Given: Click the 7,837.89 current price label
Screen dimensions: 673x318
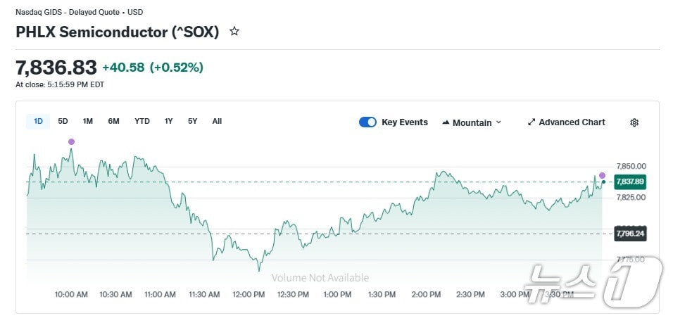Looking at the screenshot, I should click(x=630, y=182).
